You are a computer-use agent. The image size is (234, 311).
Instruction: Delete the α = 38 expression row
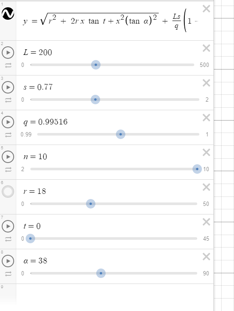[x=206, y=257]
